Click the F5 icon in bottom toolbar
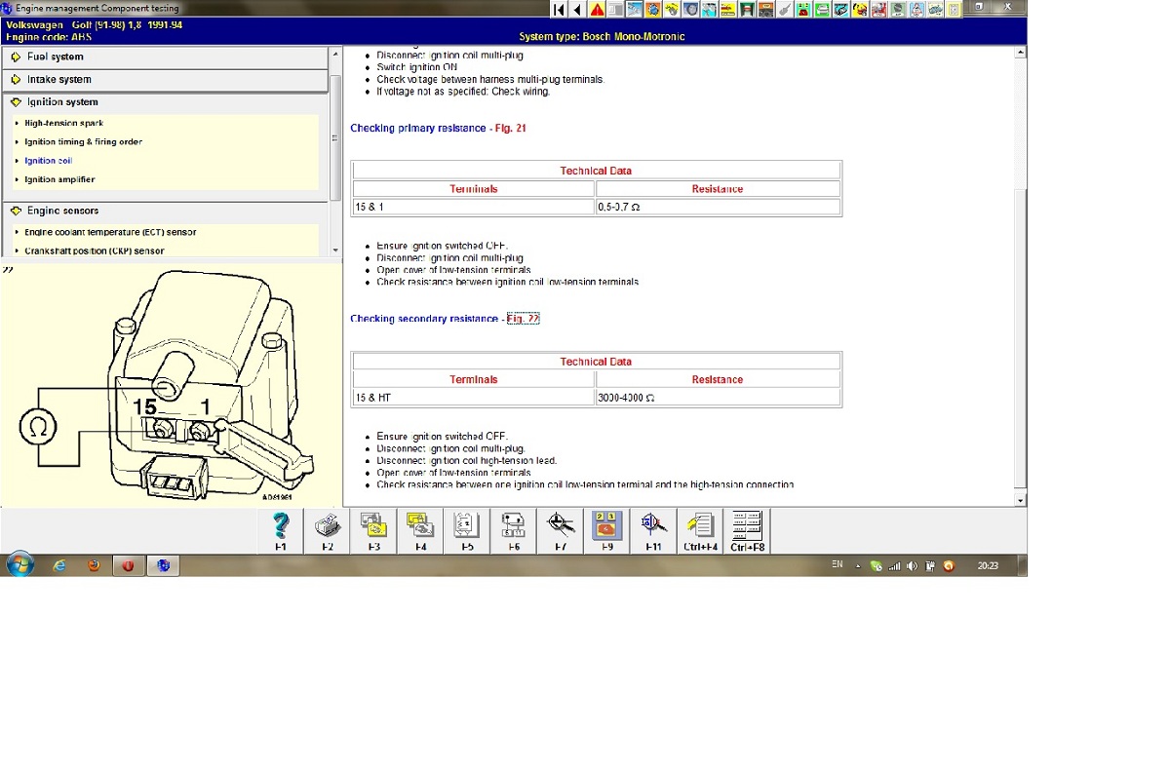 [467, 526]
